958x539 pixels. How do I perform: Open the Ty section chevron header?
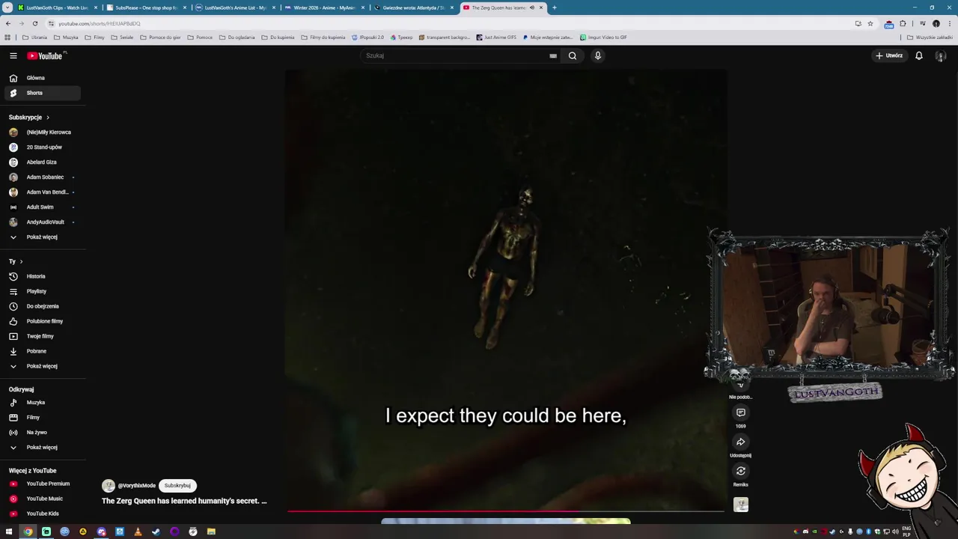(16, 261)
